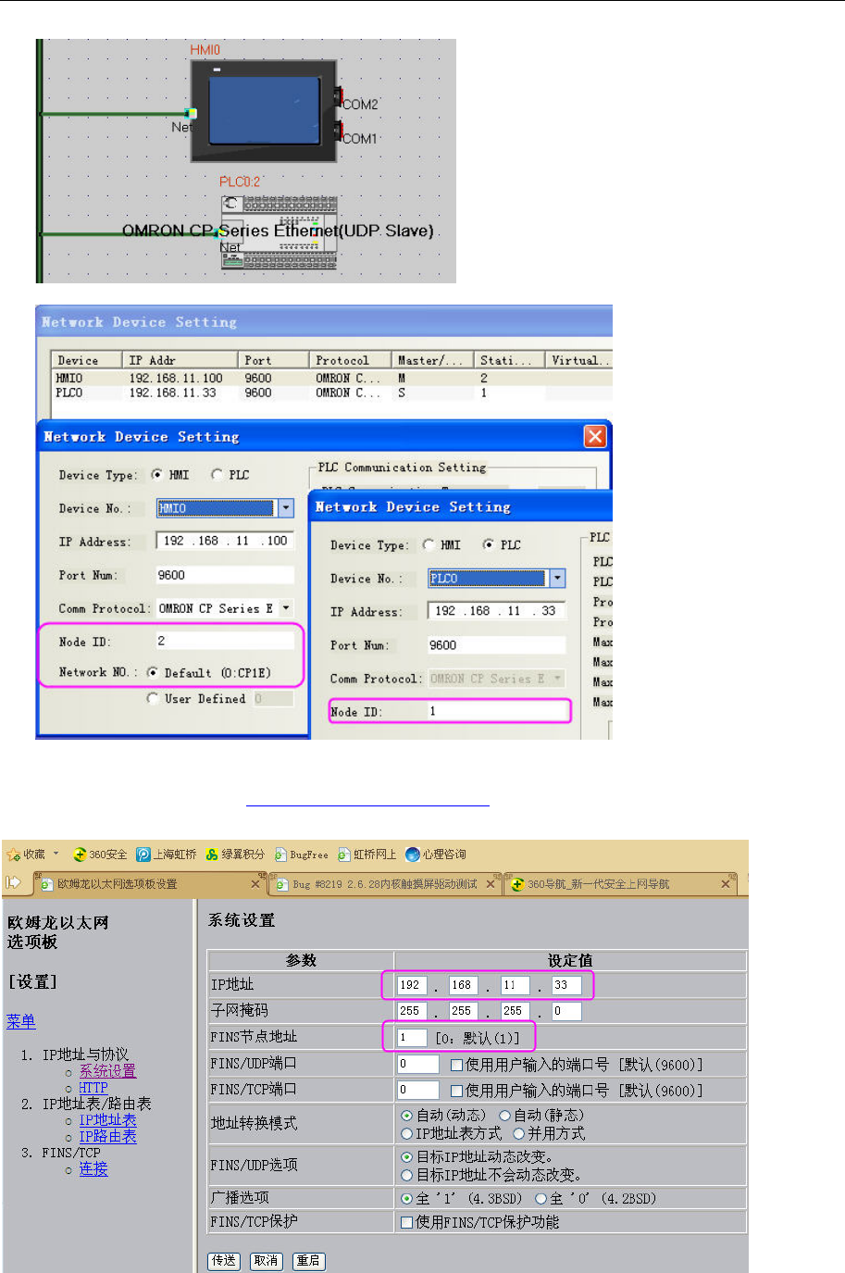Enable user port checkbox for FINS/TCP端口
Image resolution: width=845 pixels, height=1273 pixels.
tap(456, 1091)
